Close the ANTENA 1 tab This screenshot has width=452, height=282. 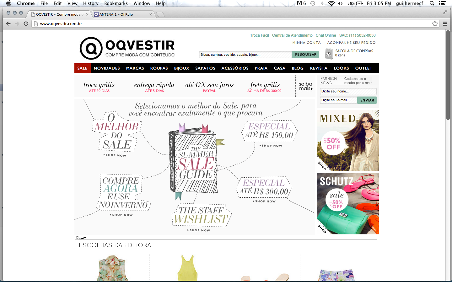click(151, 14)
